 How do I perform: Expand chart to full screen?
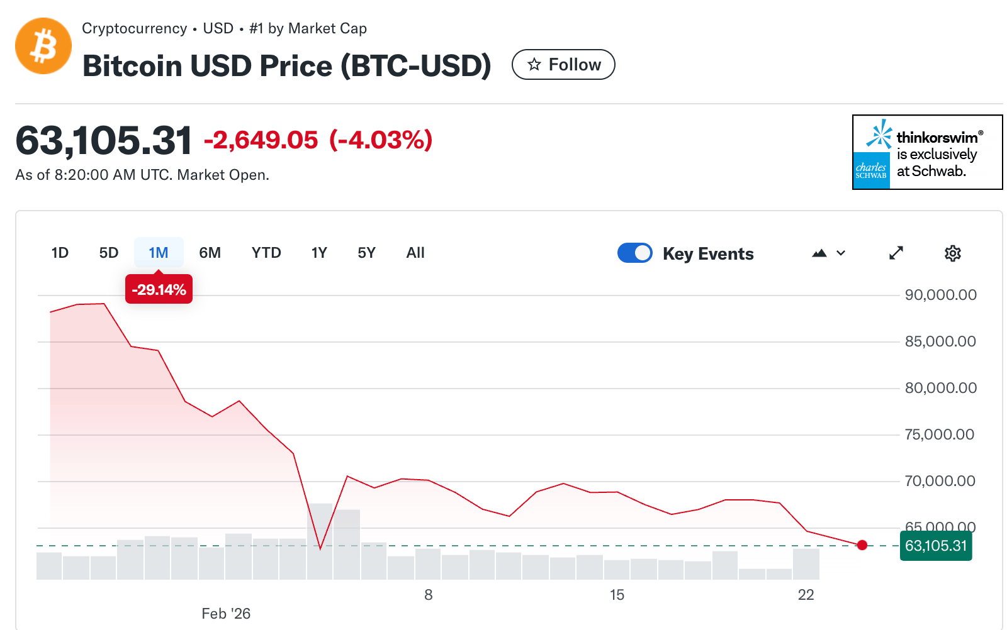pyautogui.click(x=896, y=253)
